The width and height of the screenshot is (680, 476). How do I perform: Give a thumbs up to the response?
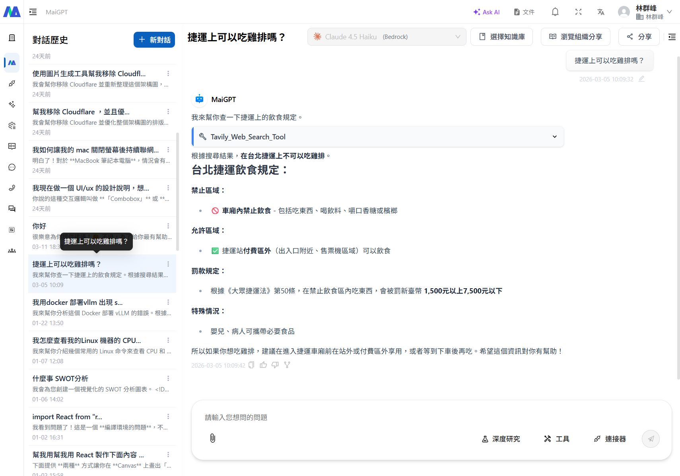click(263, 365)
